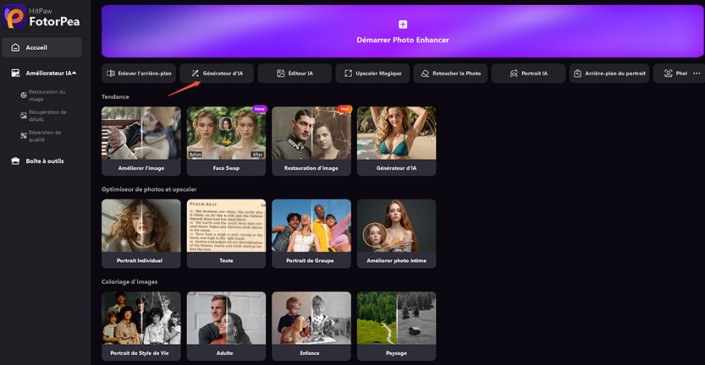Open Restauration du visage tool
The height and width of the screenshot is (365, 705).
[x=47, y=95]
